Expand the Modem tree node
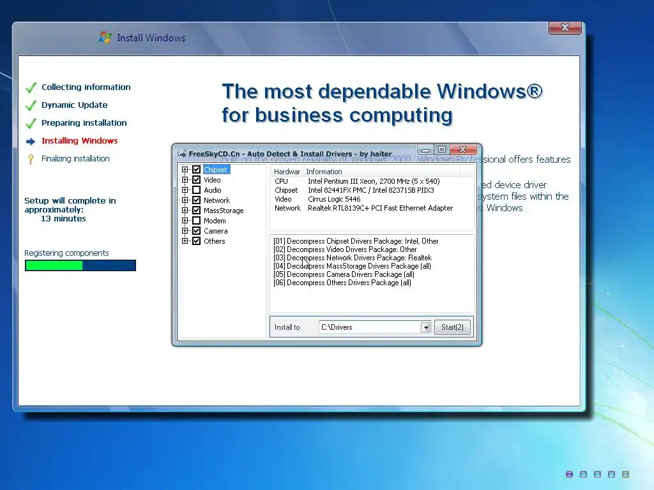Screen dimensions: 654x490 [x=185, y=221]
